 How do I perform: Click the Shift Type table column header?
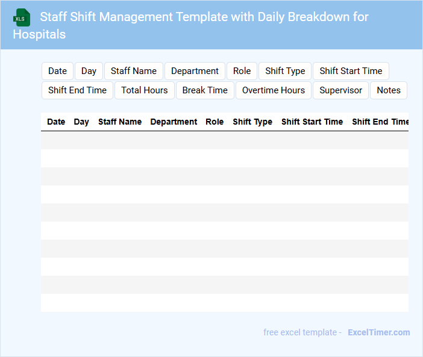[x=252, y=122]
